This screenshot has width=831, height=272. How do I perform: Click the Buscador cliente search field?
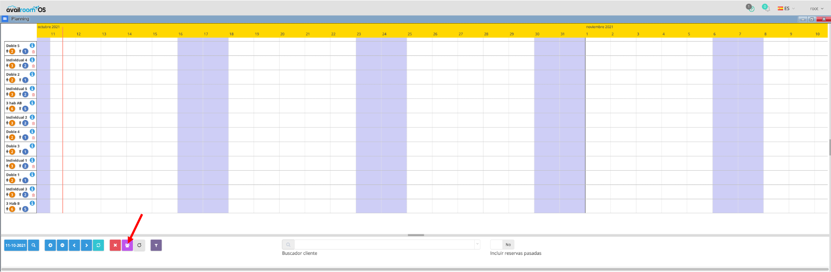tap(384, 245)
